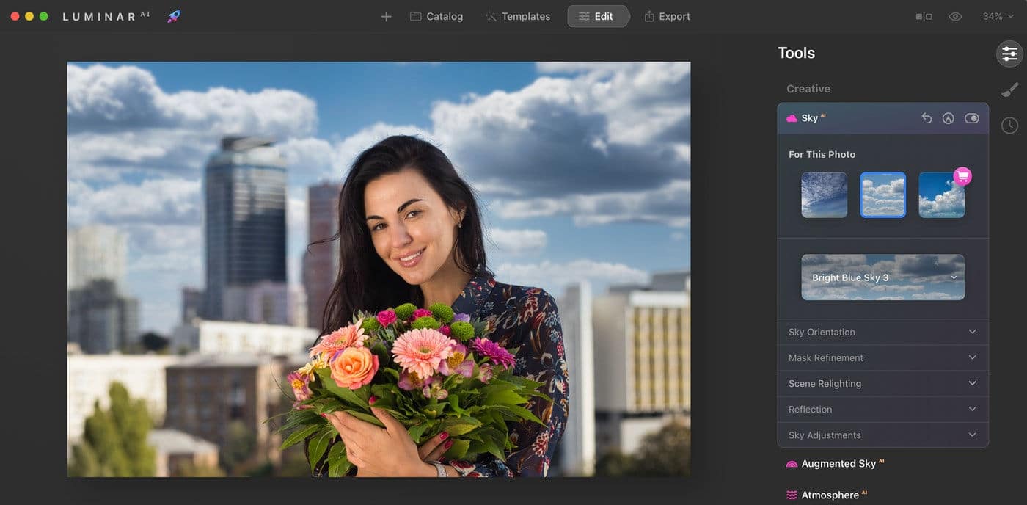Expand the Sky Orientation section

click(882, 332)
